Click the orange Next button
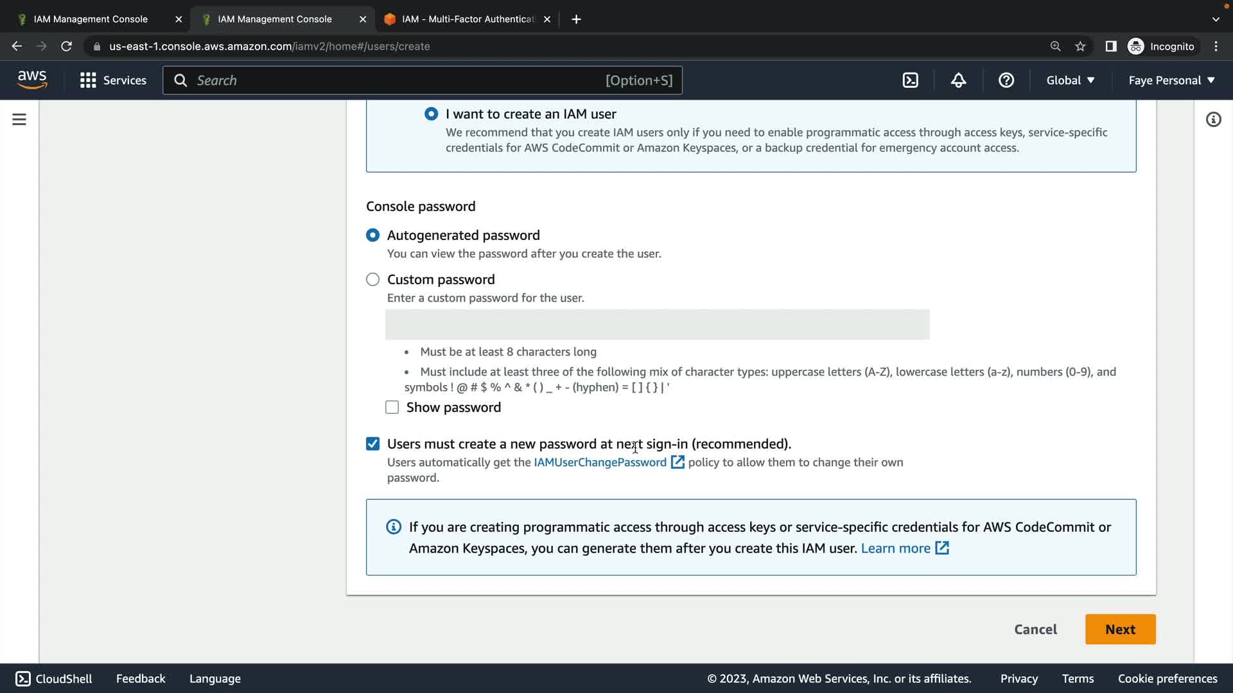The image size is (1233, 693). [1120, 629]
